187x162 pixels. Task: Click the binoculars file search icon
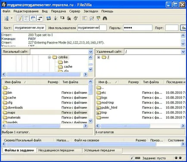(x=105, y=19)
